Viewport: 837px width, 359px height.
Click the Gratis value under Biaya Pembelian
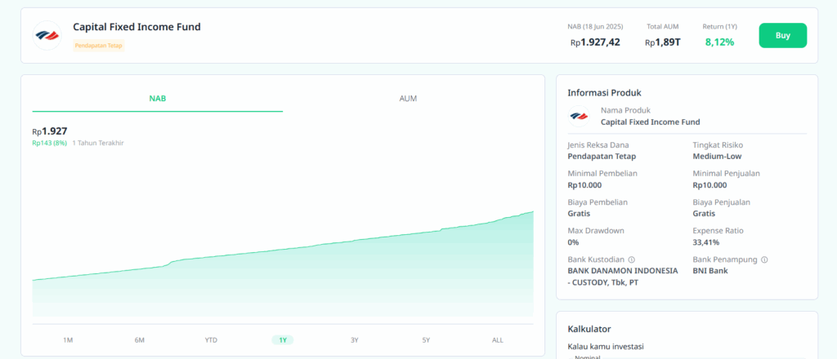580,214
